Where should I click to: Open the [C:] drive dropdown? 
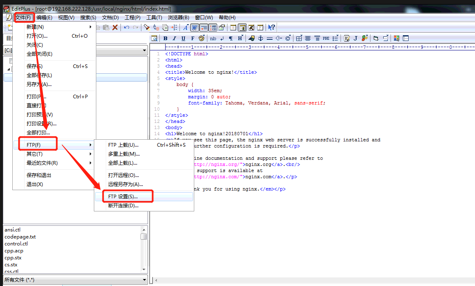tap(145, 50)
